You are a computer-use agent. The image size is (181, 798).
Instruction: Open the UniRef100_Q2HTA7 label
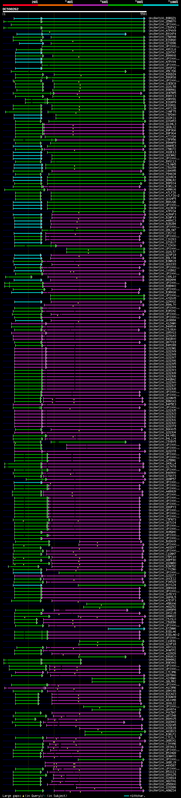(x=162, y=52)
